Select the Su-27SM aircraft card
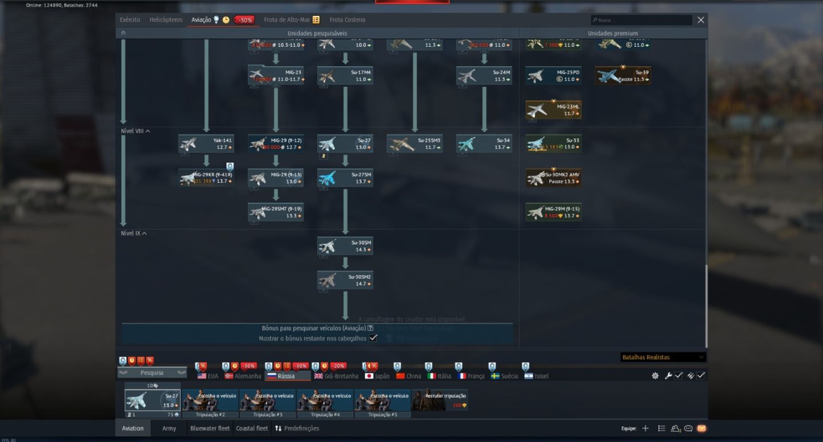This screenshot has width=823, height=442. pos(345,178)
